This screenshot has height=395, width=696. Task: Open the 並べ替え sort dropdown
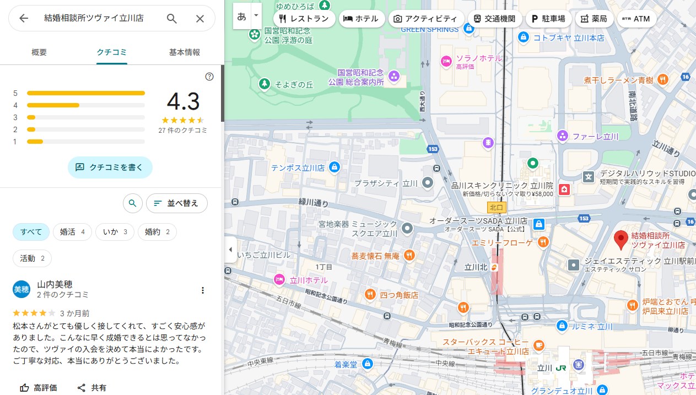pos(176,203)
